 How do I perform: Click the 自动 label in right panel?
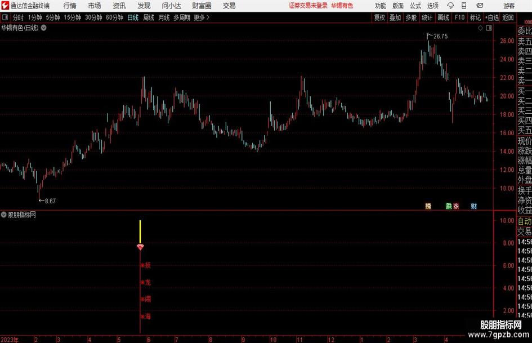pyautogui.click(x=525, y=221)
